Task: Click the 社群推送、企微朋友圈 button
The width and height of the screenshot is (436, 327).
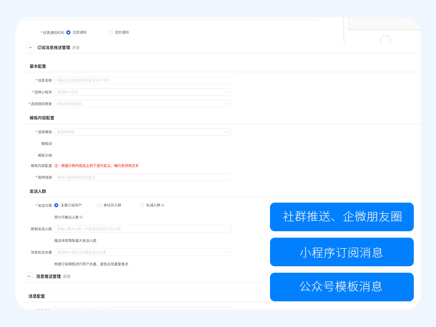Action: pos(342,217)
